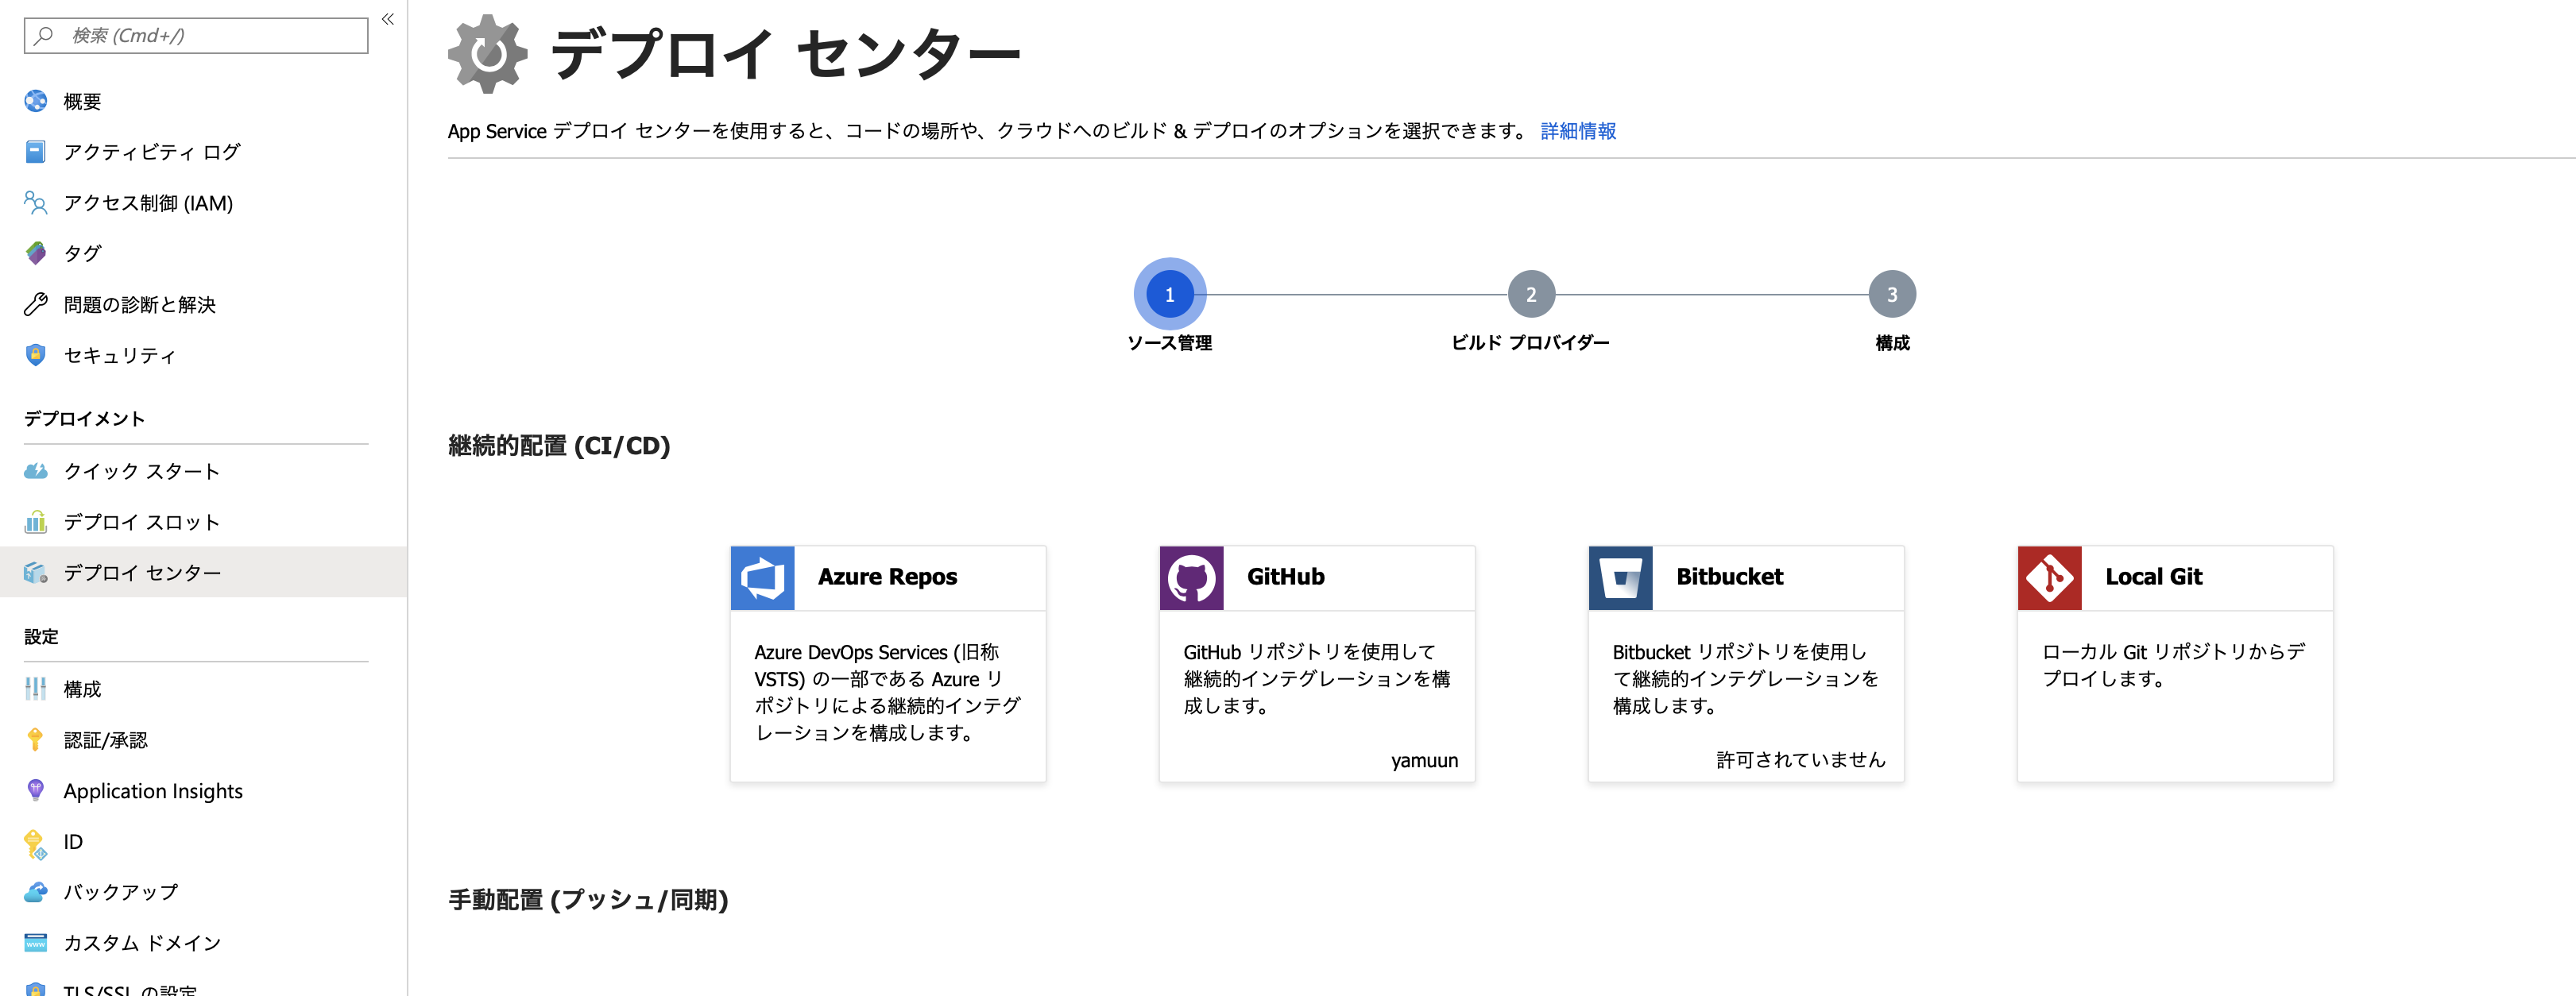
Task: Click the タグ tag icon
Action: (x=36, y=253)
